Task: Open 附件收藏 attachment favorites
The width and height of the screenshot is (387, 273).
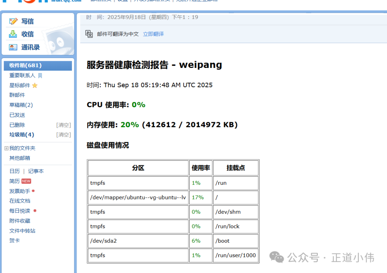Action: click(x=20, y=221)
